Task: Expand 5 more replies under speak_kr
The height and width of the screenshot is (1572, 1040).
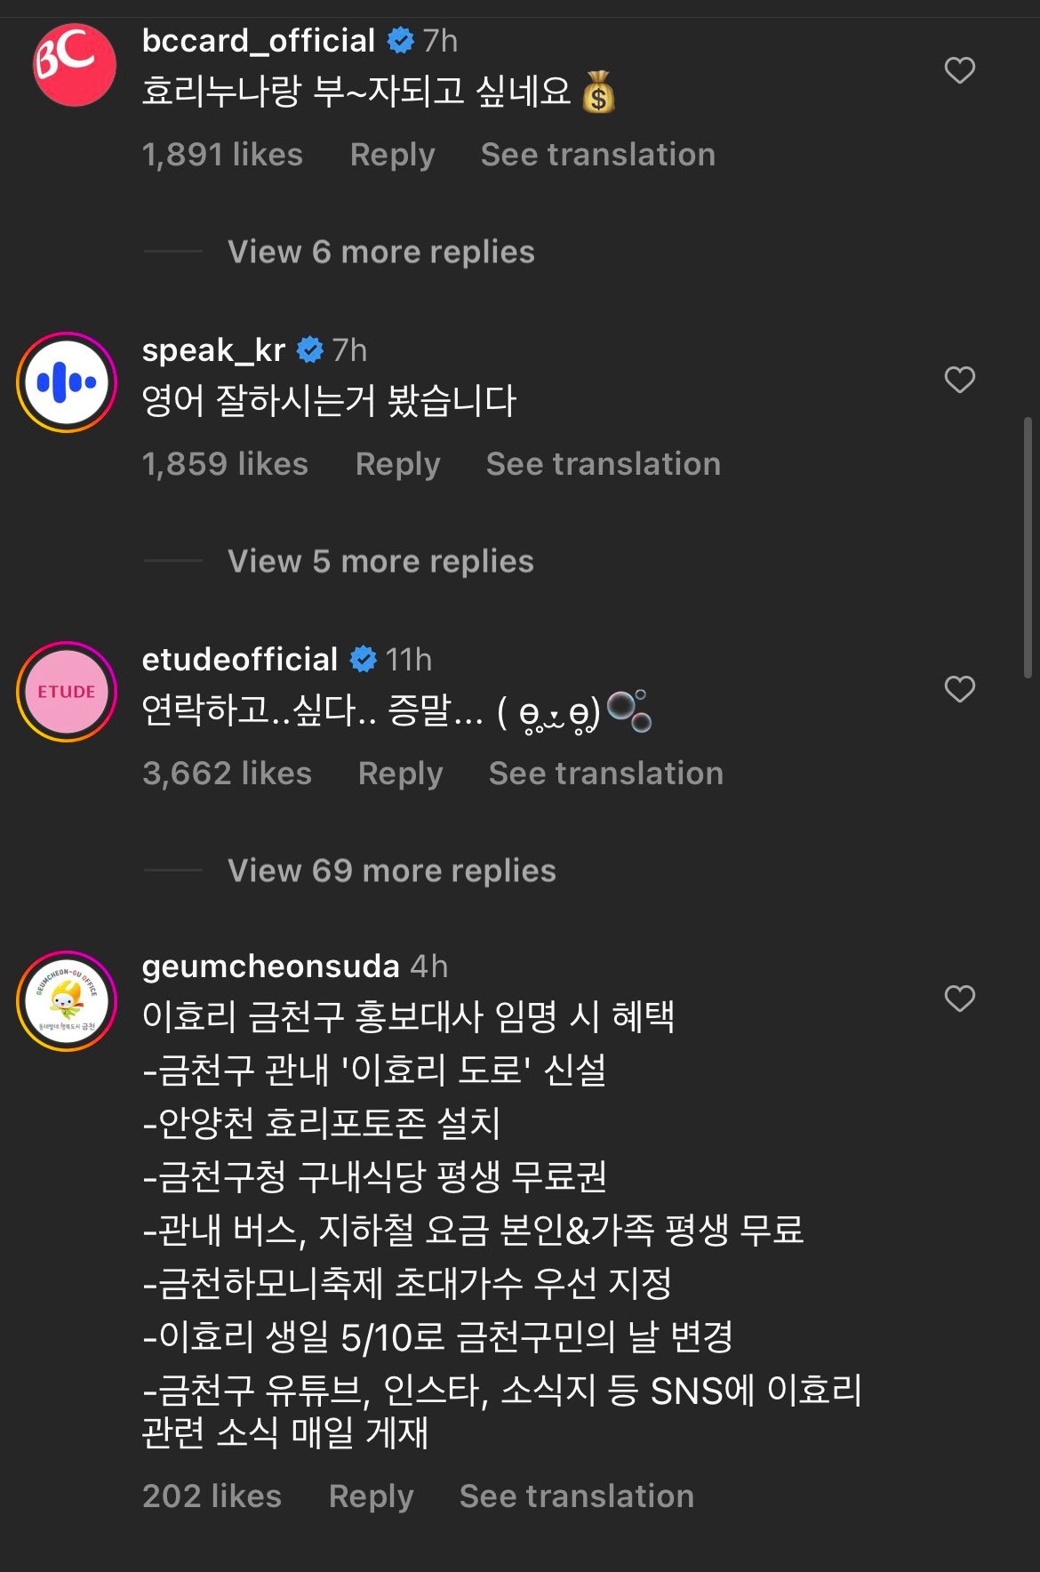Action: coord(380,562)
